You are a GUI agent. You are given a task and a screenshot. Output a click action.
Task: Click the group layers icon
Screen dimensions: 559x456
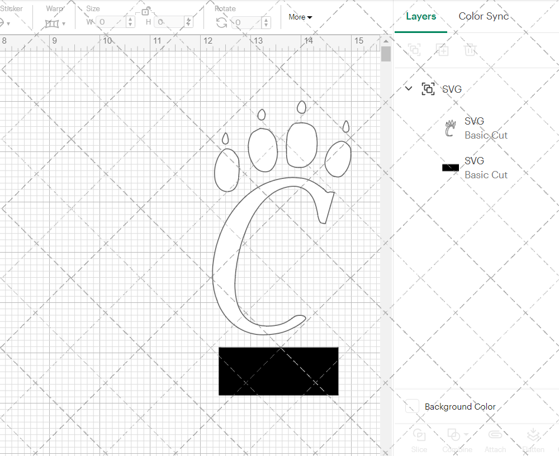pos(414,50)
